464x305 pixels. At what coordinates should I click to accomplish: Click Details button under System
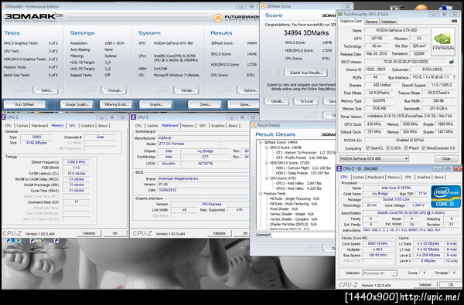(186, 90)
